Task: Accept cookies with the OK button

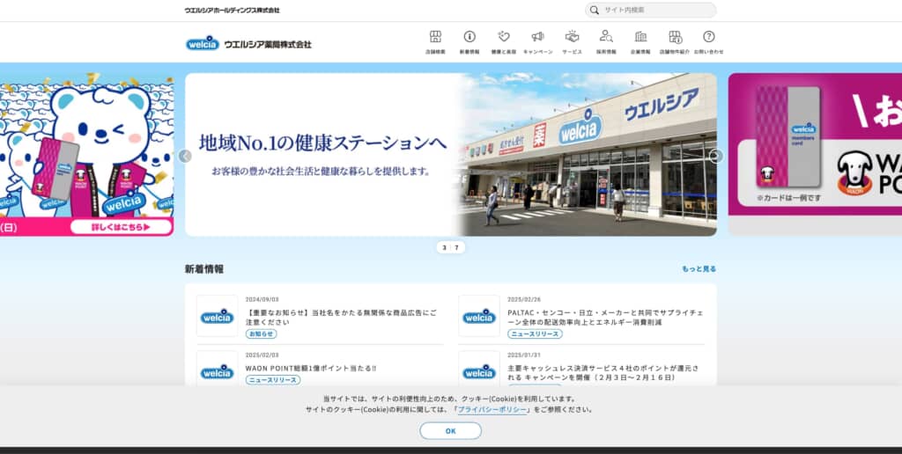Action: point(450,431)
